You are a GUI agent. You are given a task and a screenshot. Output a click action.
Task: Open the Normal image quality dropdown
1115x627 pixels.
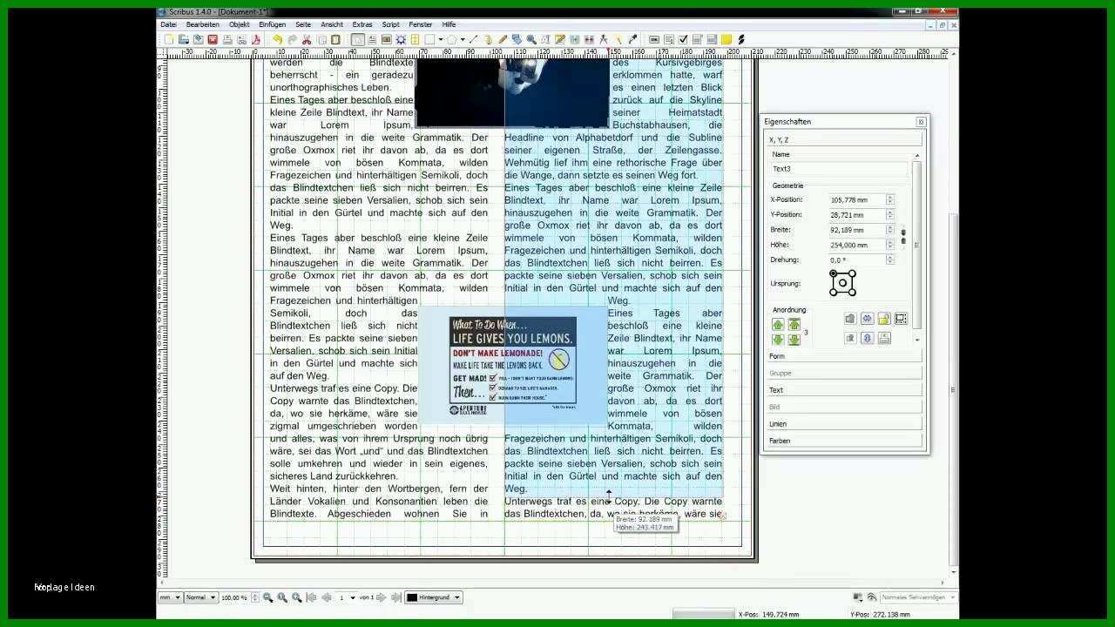pos(200,597)
